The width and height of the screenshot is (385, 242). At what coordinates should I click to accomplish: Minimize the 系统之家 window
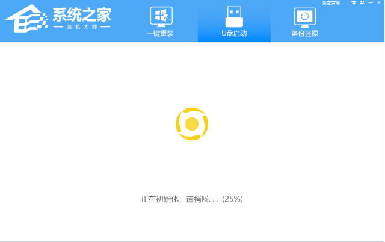(370, 4)
